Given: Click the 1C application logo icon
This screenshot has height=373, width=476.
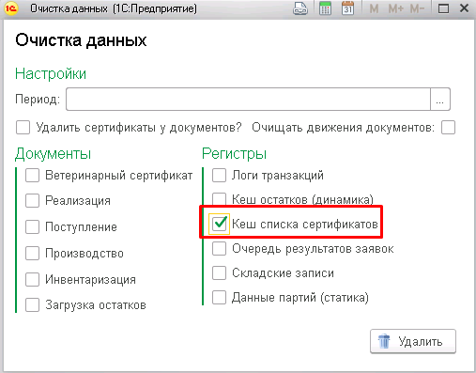Looking at the screenshot, I should pos(11,8).
